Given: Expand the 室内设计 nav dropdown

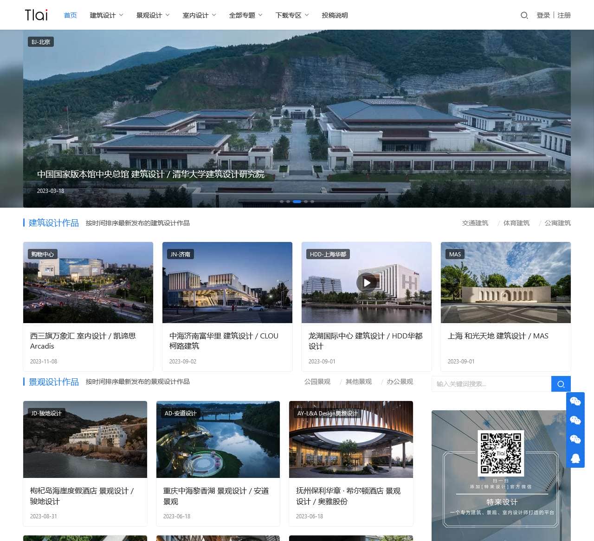Looking at the screenshot, I should (199, 15).
